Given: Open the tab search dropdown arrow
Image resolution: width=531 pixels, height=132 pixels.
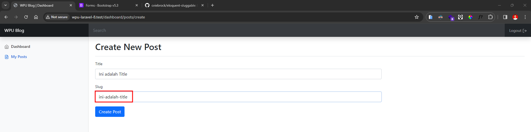Looking at the screenshot, I should (5, 5).
